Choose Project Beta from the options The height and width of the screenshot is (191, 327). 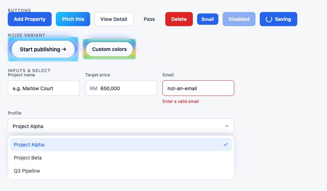(121, 158)
